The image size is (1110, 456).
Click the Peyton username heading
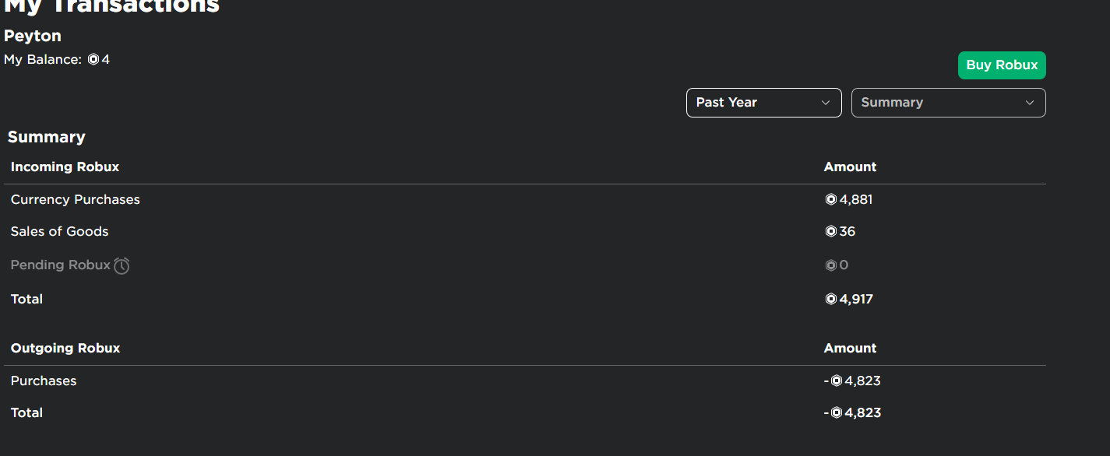coord(33,36)
